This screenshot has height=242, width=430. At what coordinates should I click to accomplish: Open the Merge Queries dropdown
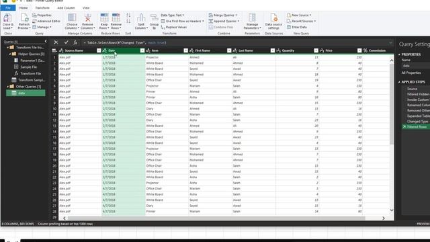coord(222,15)
